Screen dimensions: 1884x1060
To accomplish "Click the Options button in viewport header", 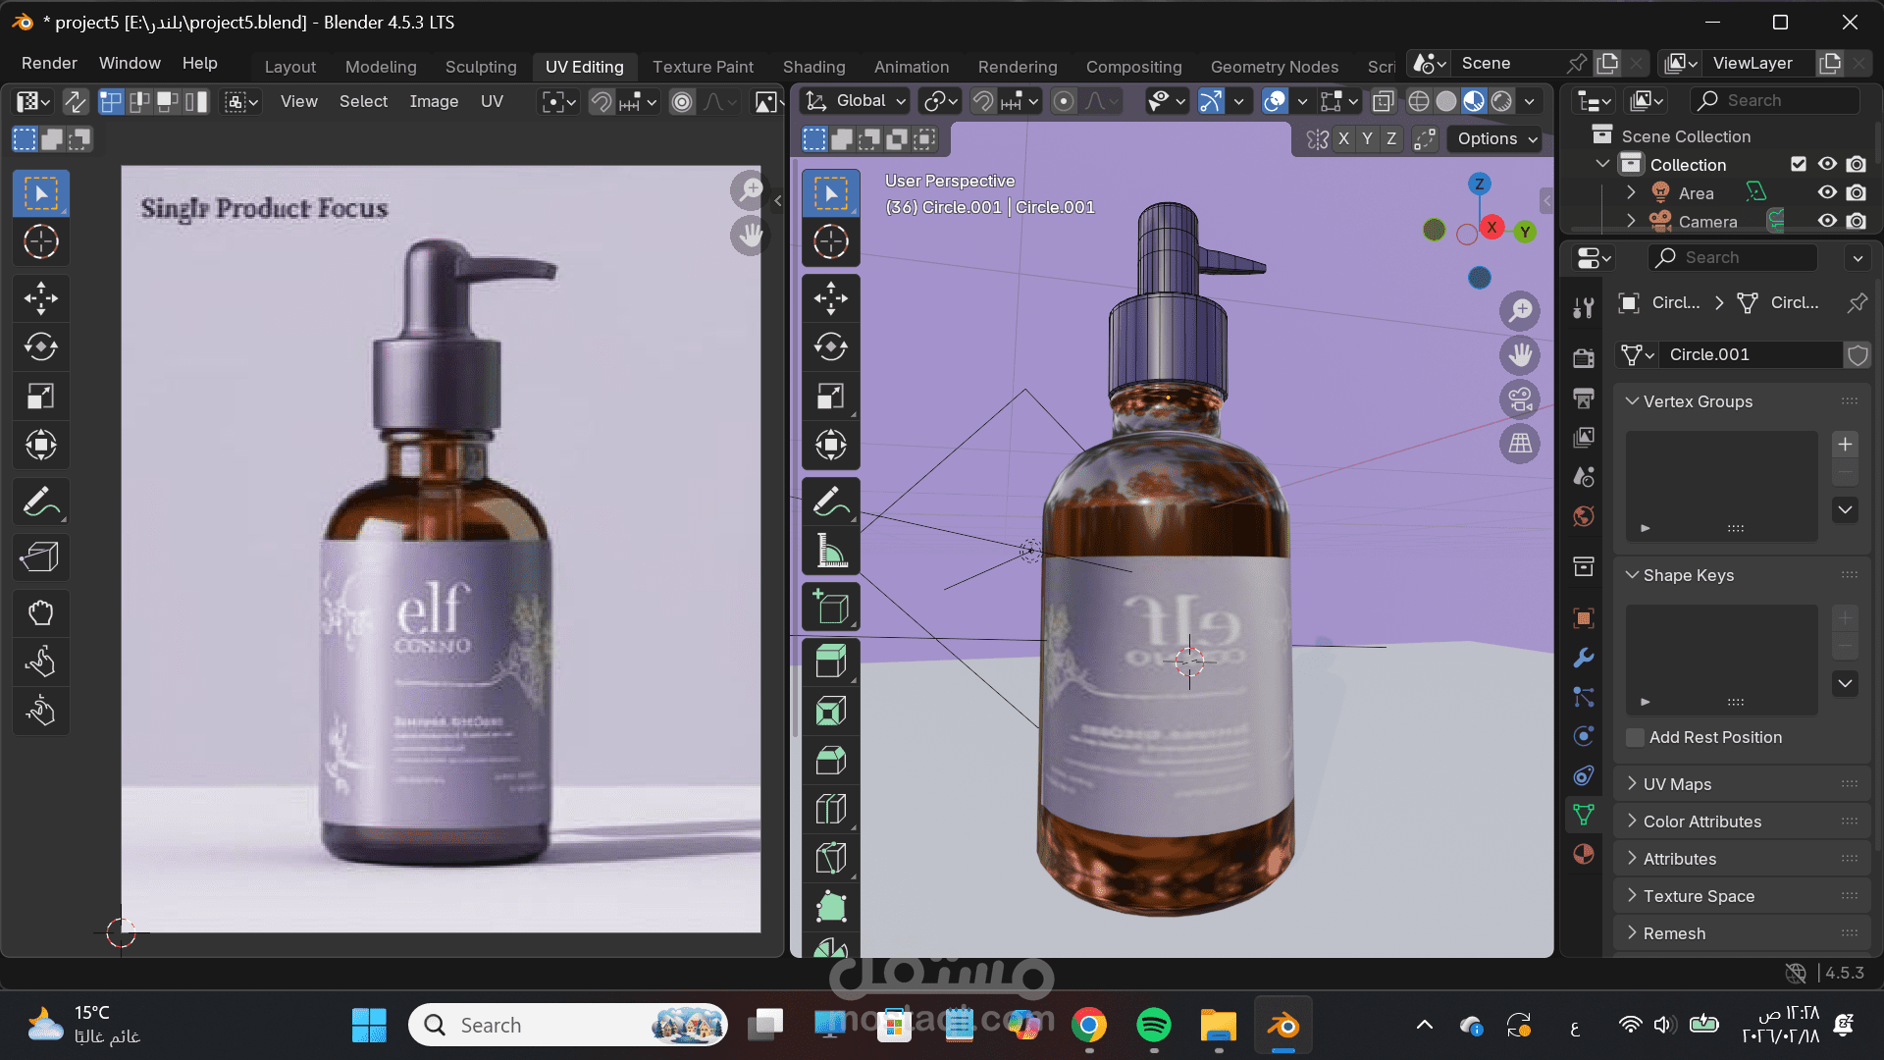I will 1495,139.
